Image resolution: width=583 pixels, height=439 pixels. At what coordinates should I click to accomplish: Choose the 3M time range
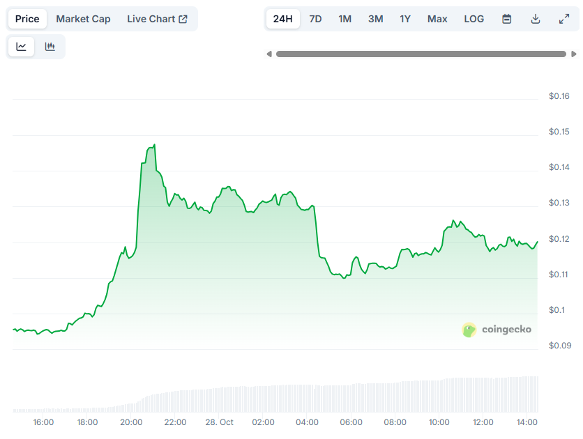[x=375, y=19]
